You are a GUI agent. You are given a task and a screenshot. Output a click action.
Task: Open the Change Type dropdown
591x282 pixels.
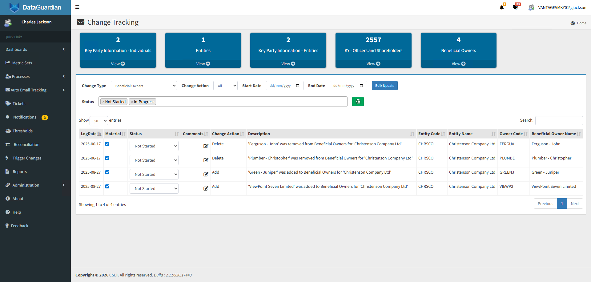(x=144, y=86)
